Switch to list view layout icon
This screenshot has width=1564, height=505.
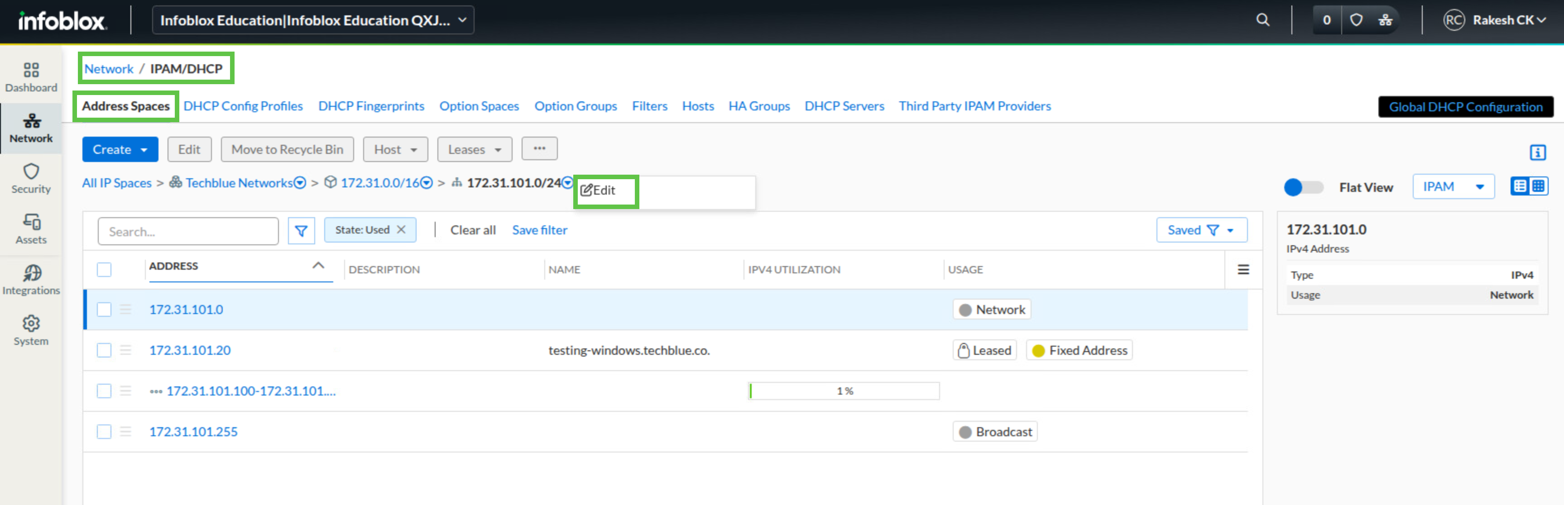[1520, 186]
